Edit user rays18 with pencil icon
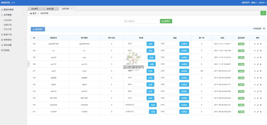267x125 pixels. pyautogui.click(x=258, y=57)
